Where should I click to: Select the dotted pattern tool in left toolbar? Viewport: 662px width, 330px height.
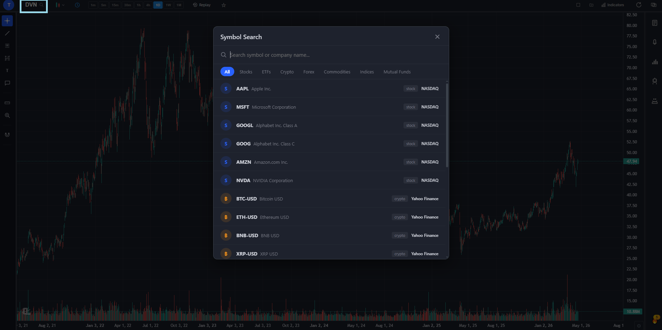pos(7,58)
